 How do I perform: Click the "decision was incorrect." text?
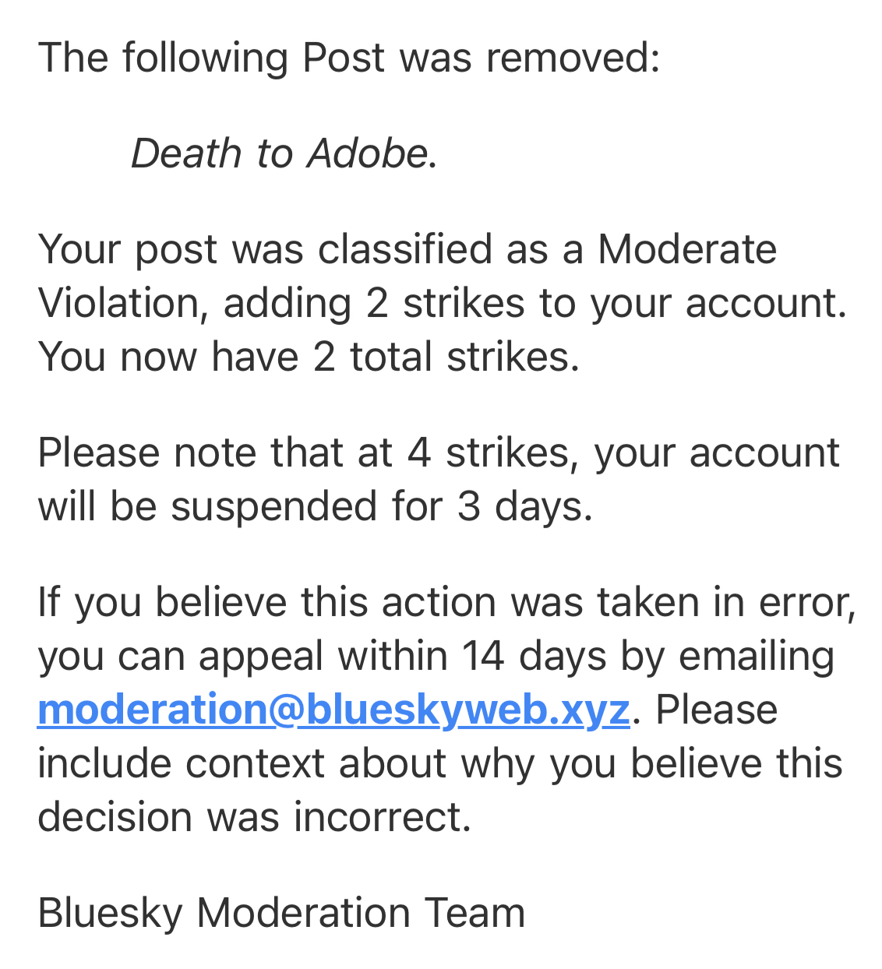pos(255,816)
